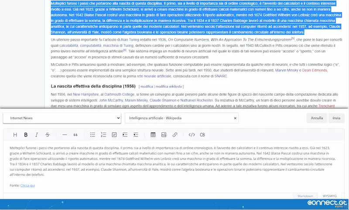Clear the title field with the X
The image size is (349, 210).
tap(235, 118)
